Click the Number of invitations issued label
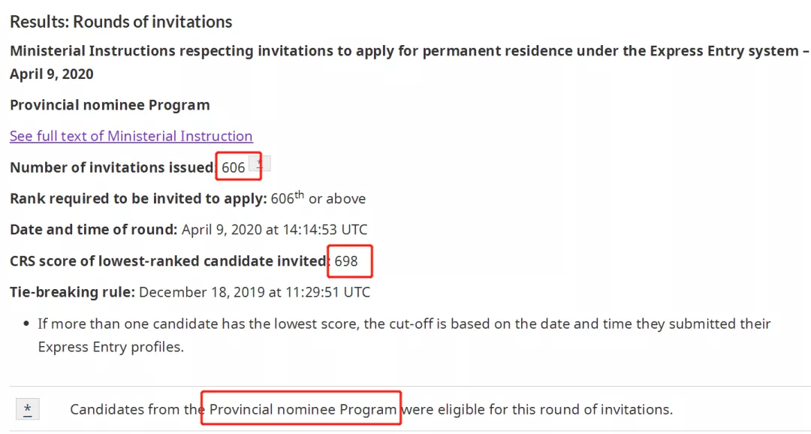 click(113, 167)
